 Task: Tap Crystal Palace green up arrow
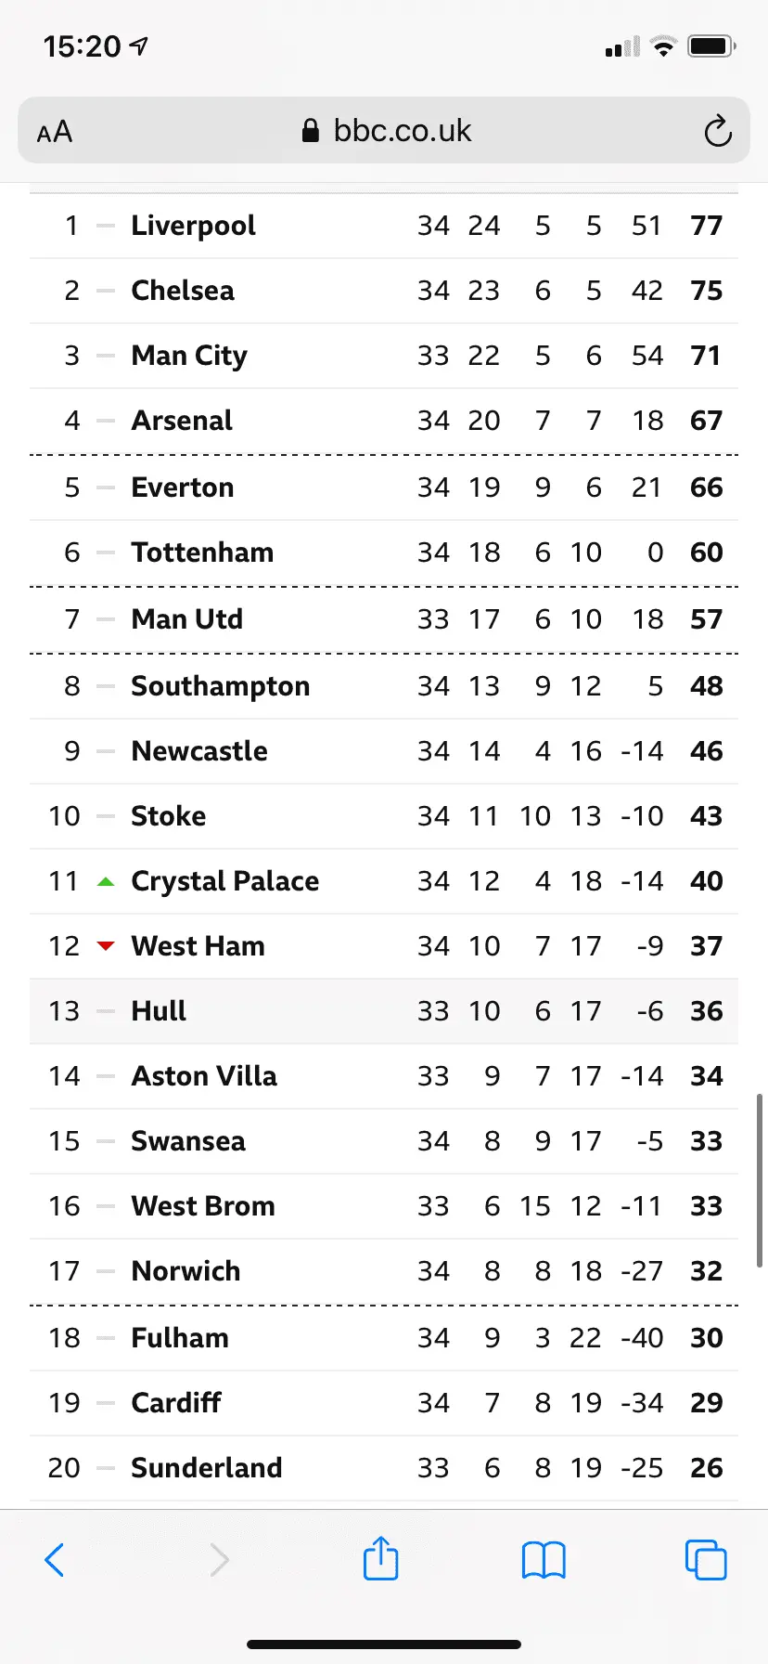[x=106, y=881]
